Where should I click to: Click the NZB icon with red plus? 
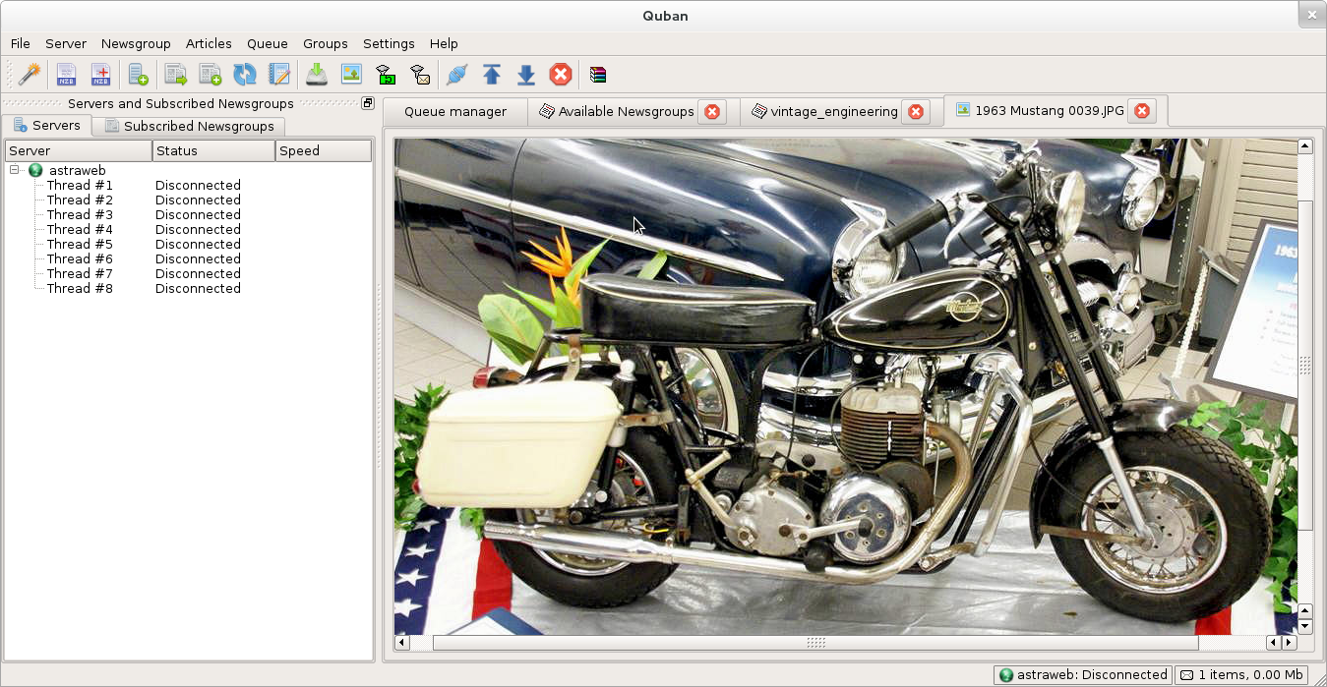(100, 74)
